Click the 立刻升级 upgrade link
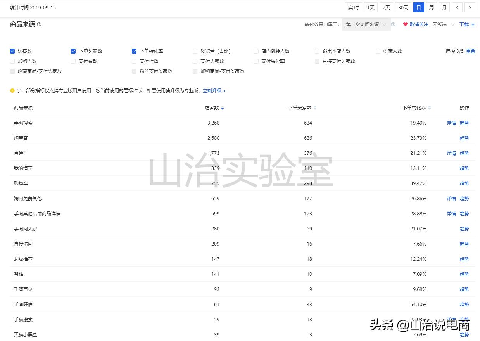Screen dimensions: 480x341 [x=212, y=90]
